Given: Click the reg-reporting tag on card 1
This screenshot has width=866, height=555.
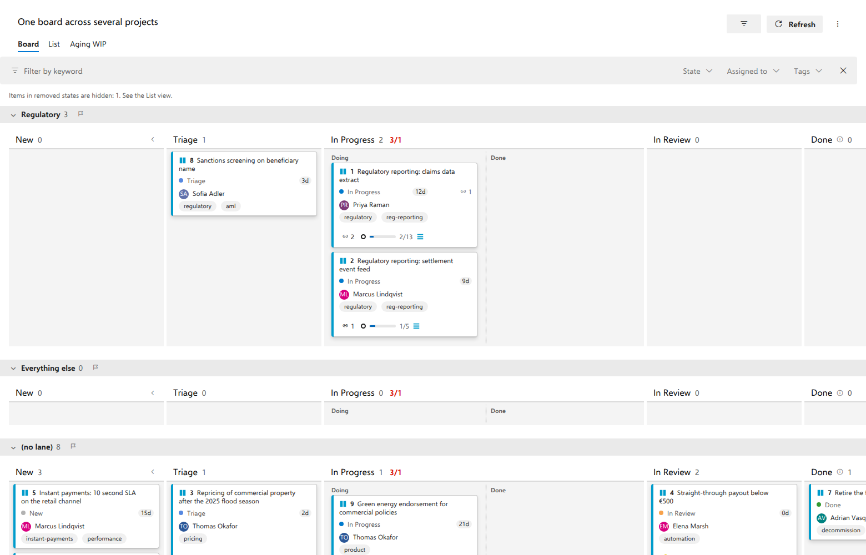Looking at the screenshot, I should 405,218.
